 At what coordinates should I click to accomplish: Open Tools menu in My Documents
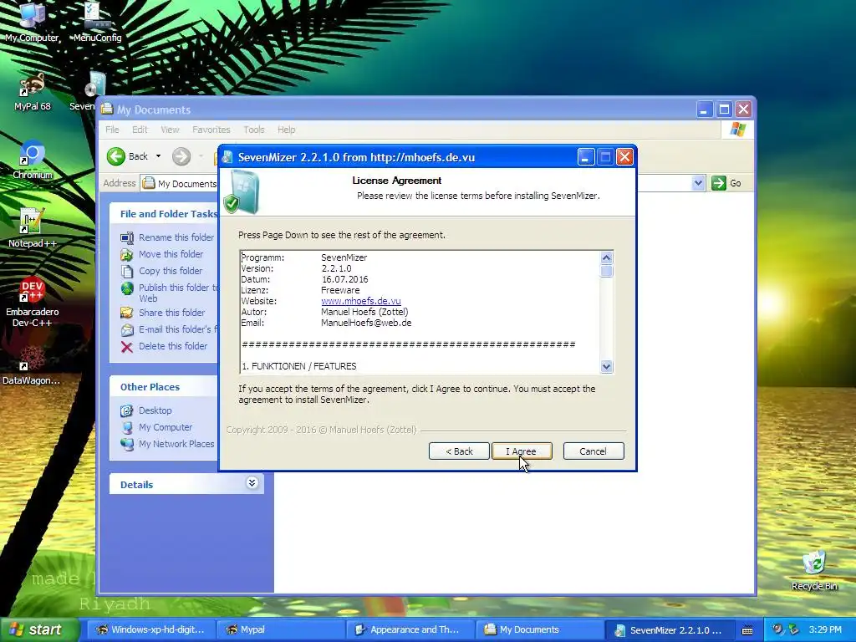click(254, 130)
